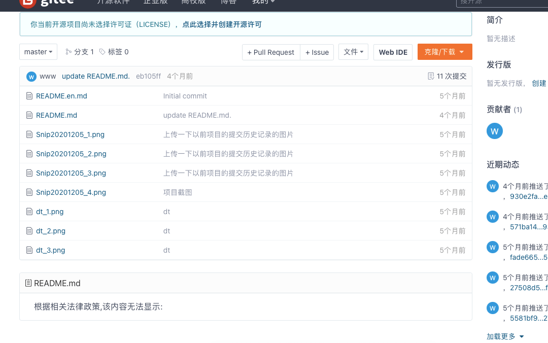Expand the master branch selector

38,51
